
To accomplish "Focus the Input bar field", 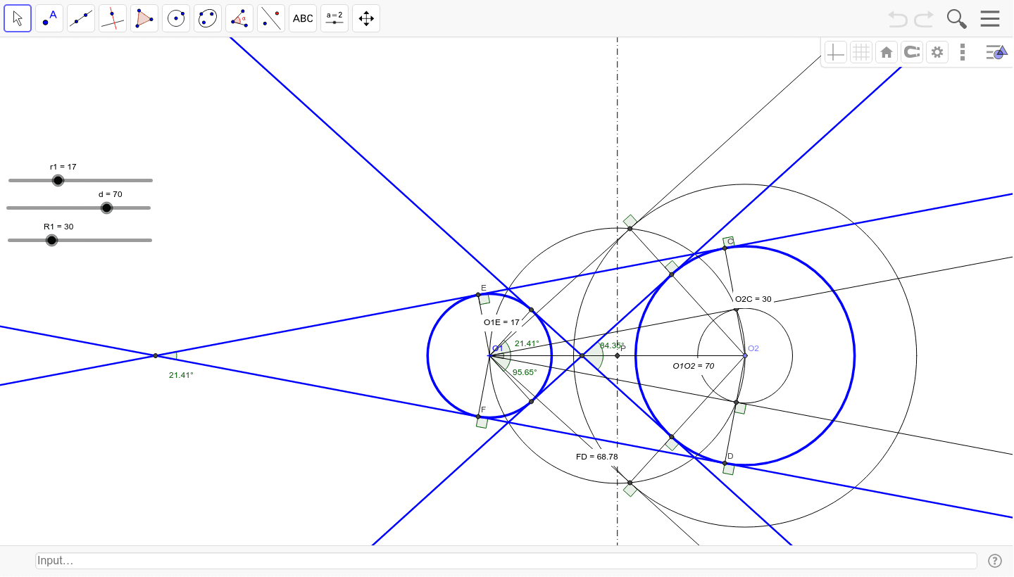I will click(506, 561).
